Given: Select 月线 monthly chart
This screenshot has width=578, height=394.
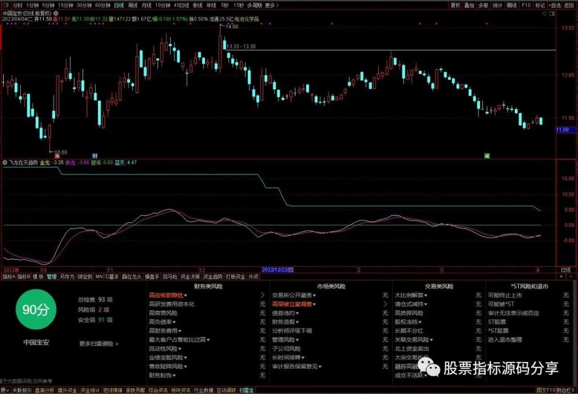Looking at the screenshot, I should [146, 5].
